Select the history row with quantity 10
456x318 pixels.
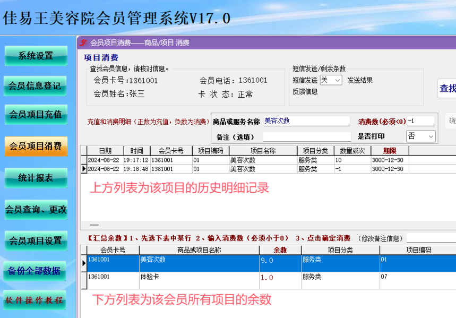(268, 160)
